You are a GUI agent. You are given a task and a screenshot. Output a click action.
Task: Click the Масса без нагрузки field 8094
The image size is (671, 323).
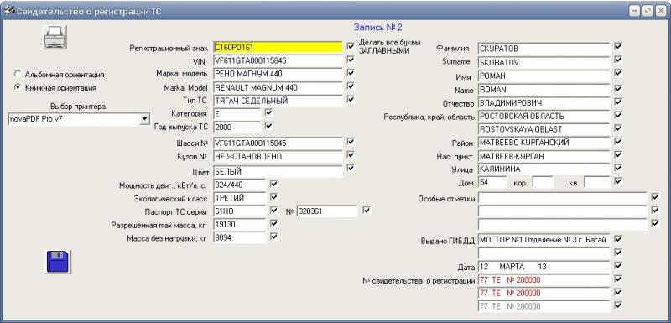pyautogui.click(x=240, y=238)
